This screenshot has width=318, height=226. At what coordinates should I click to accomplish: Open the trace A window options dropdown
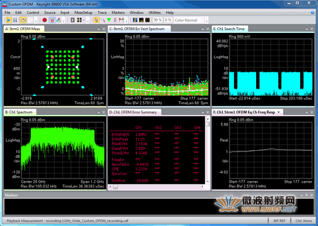coord(99,29)
